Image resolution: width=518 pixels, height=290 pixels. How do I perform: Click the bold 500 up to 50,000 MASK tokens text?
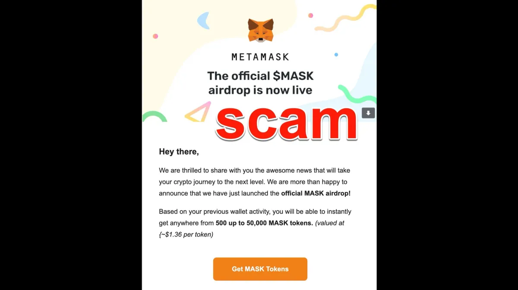coord(264,223)
